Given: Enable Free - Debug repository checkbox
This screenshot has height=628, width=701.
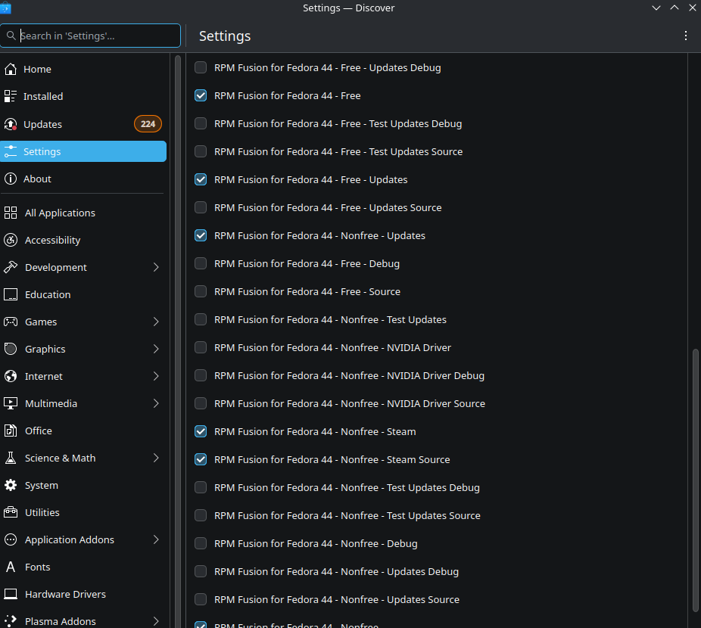Looking at the screenshot, I should [201, 264].
